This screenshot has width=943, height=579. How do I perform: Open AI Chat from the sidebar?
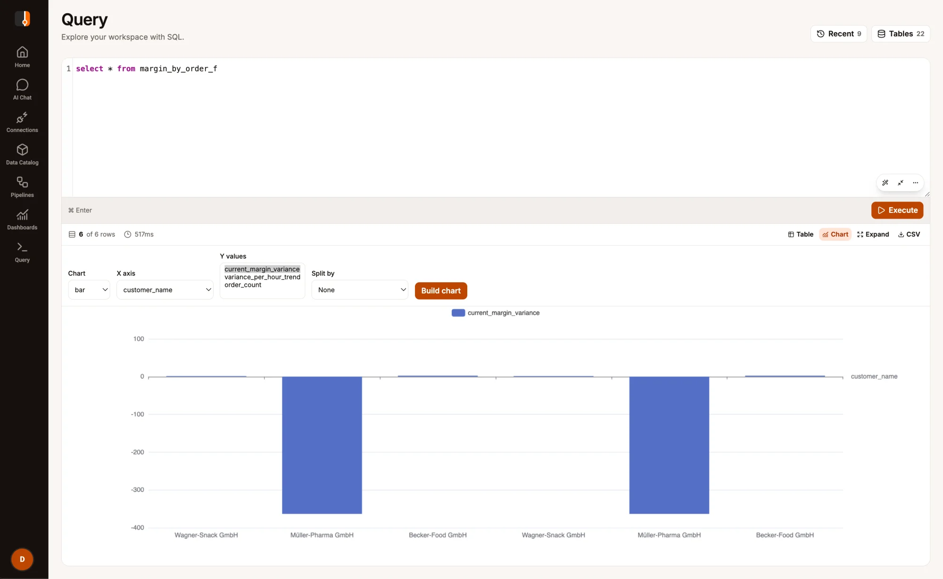pos(22,90)
